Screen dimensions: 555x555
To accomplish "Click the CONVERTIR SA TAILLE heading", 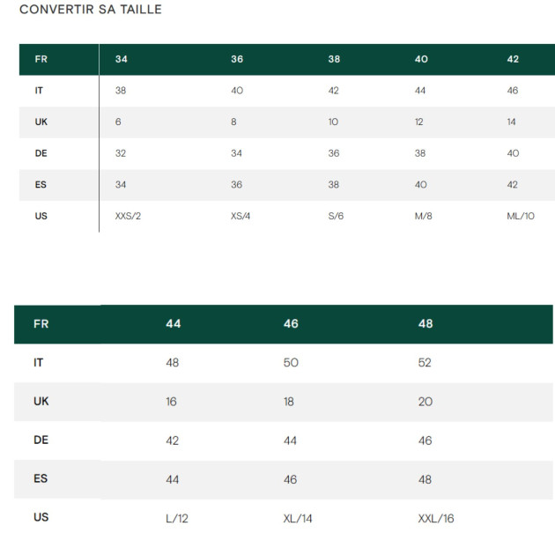I will (x=90, y=10).
